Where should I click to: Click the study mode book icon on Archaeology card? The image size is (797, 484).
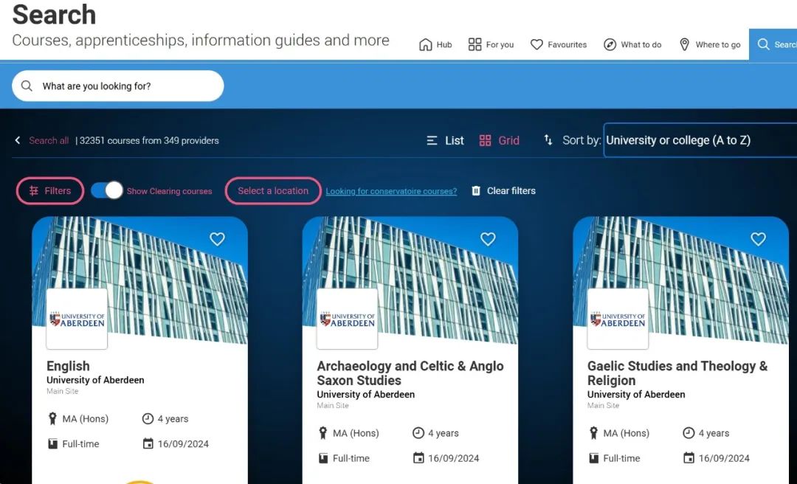tap(323, 458)
